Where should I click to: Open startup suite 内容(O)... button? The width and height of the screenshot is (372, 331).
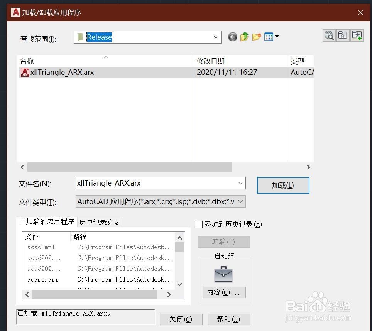click(x=224, y=292)
